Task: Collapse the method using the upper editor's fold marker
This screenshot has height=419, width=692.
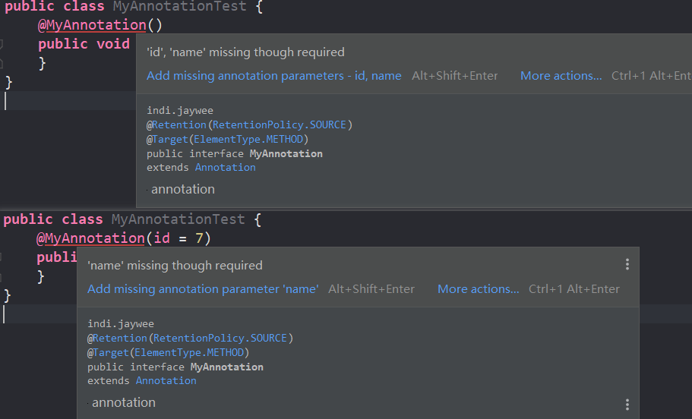Action: click(x=2, y=44)
